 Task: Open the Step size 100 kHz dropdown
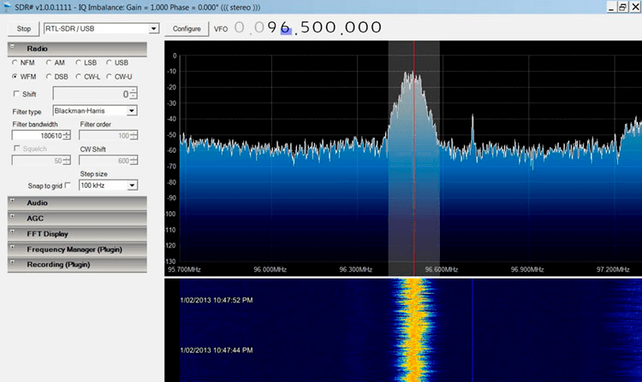point(132,185)
